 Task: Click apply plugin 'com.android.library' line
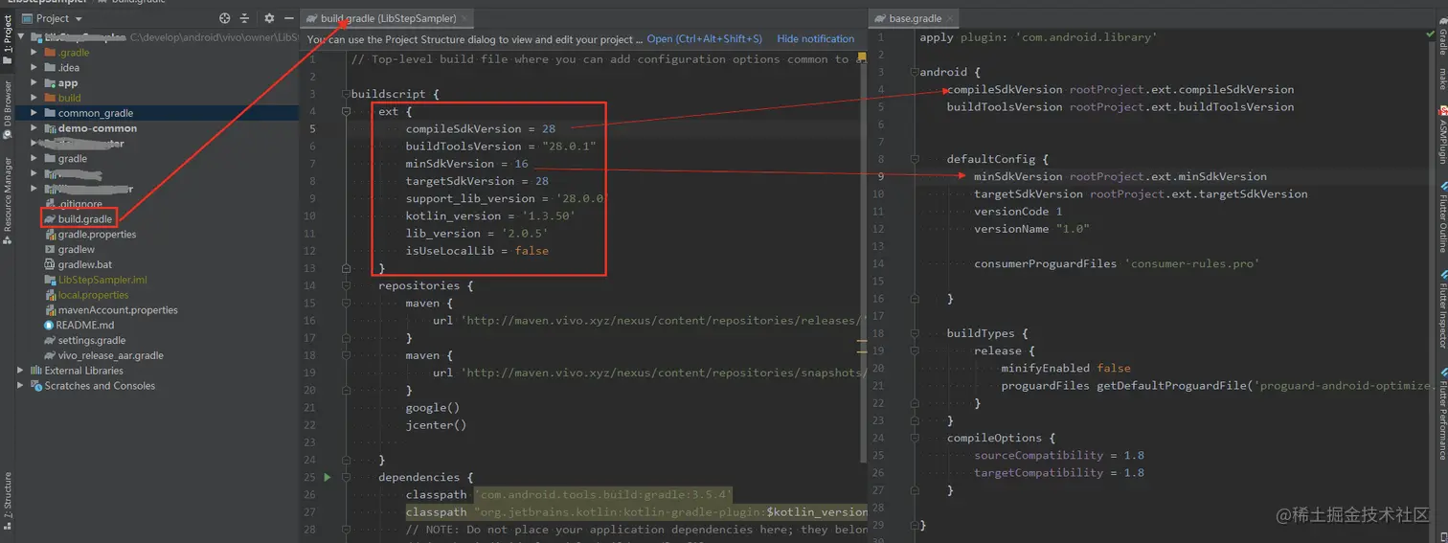point(1038,37)
